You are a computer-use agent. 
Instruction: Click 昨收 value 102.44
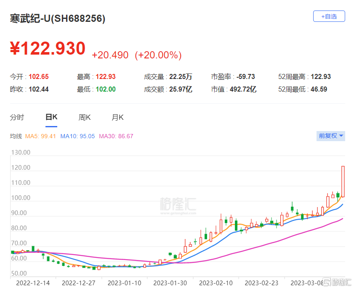[39, 89]
